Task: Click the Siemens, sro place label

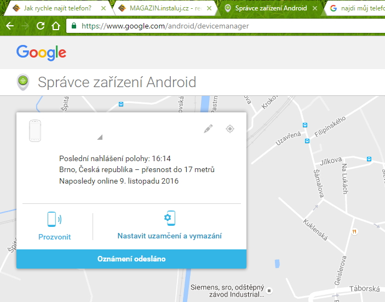Action: pyautogui.click(x=227, y=291)
